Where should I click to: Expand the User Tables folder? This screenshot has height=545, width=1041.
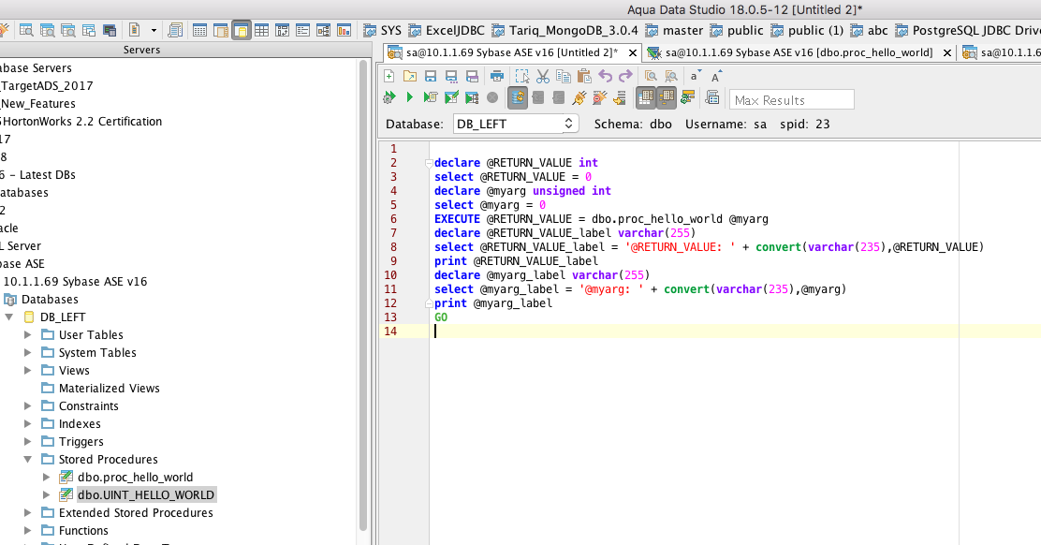coord(28,335)
